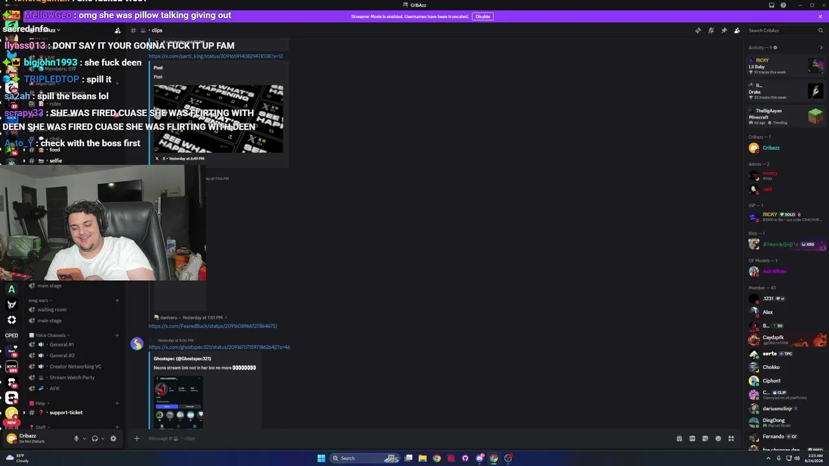Open the waiting room stage channel
Screen dimensions: 829x466
74,309
